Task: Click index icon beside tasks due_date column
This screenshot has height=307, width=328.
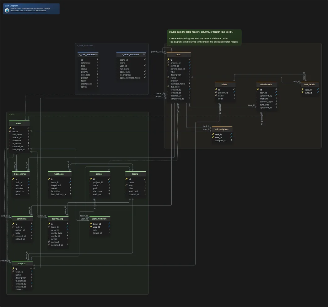Action: [168, 86]
